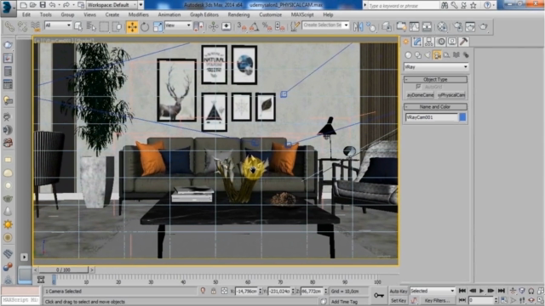Open Select by Name list icon
The width and height of the screenshot is (545, 306).
pos(91,26)
